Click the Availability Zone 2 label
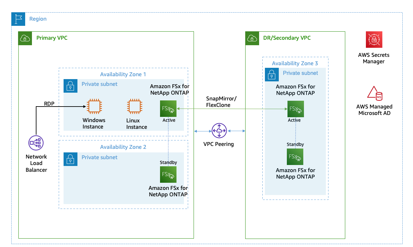Viewport: 413px width, 247px height. 123,147
